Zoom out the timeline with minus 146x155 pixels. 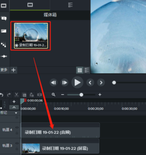[63, 95]
